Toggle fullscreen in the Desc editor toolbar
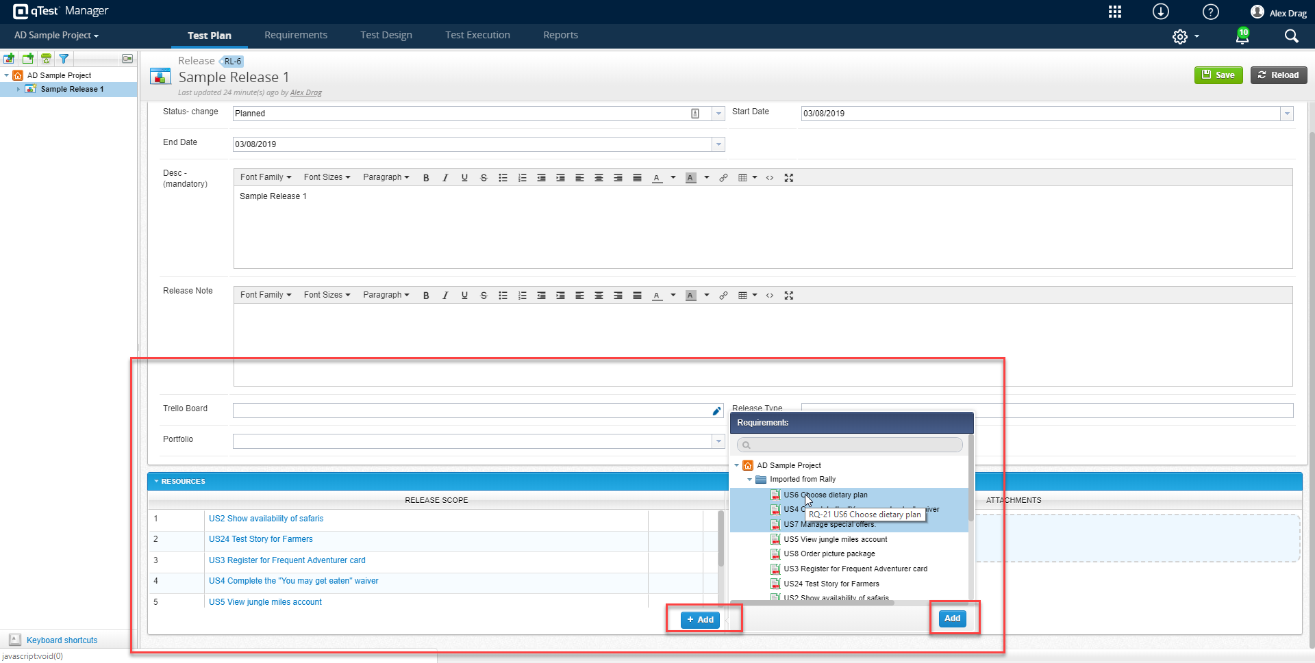 [789, 178]
